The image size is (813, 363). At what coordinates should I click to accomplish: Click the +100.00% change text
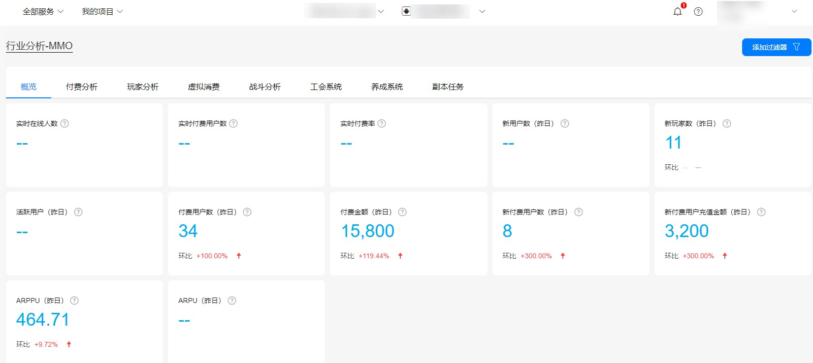(x=212, y=256)
